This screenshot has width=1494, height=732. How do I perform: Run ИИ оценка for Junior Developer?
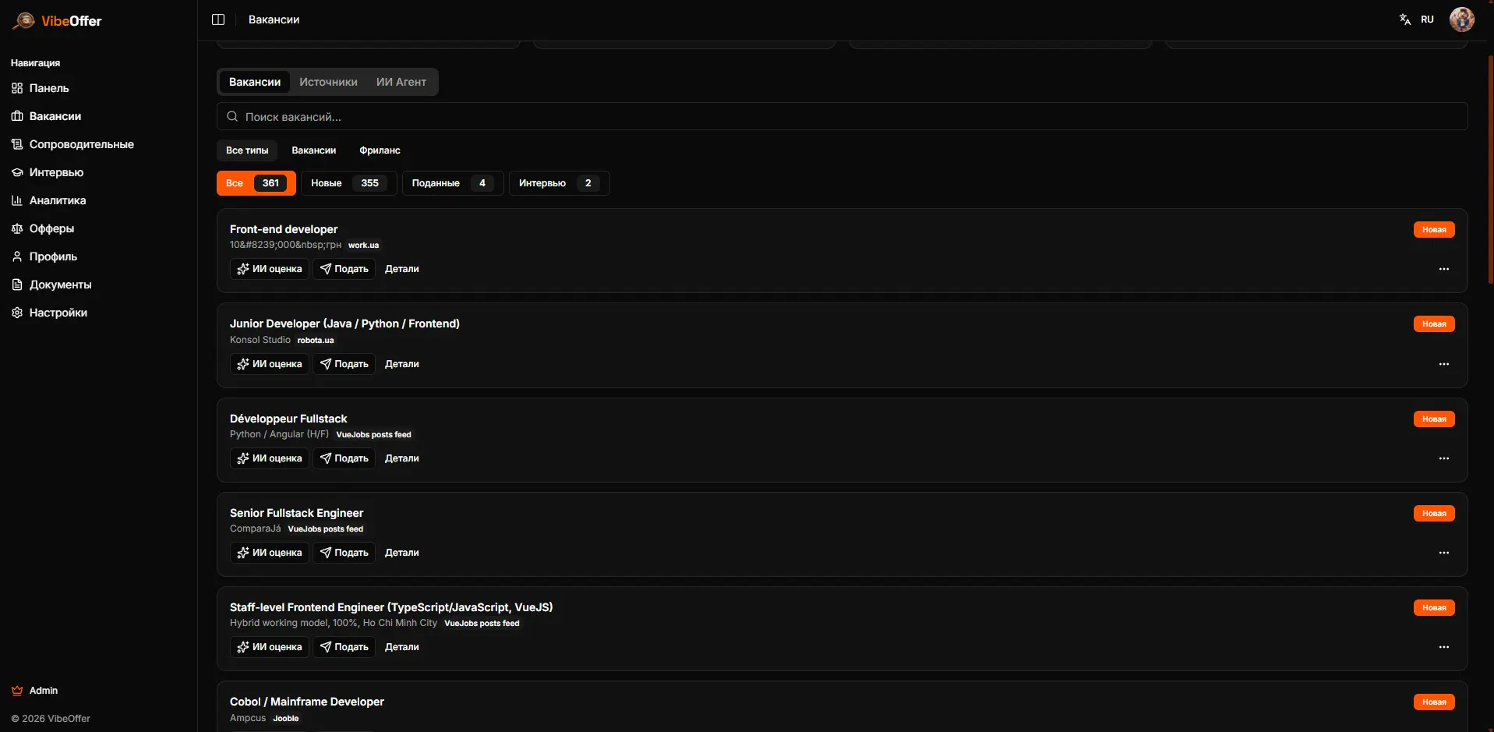pyautogui.click(x=270, y=364)
